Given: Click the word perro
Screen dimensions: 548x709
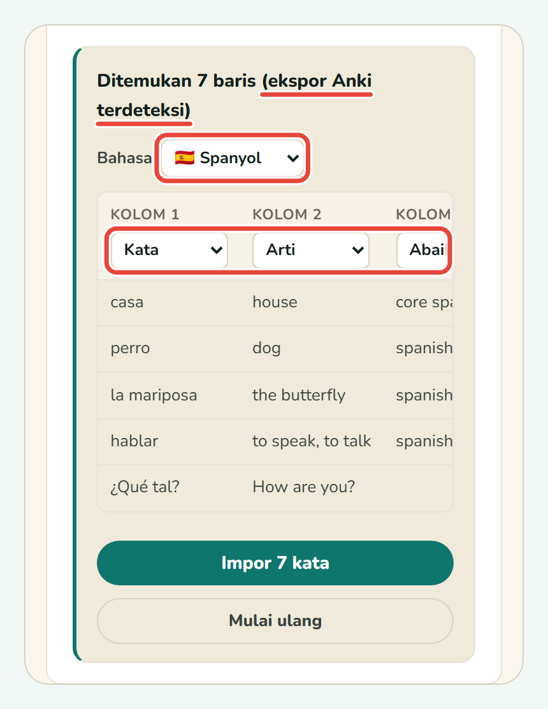Looking at the screenshot, I should pos(130,348).
